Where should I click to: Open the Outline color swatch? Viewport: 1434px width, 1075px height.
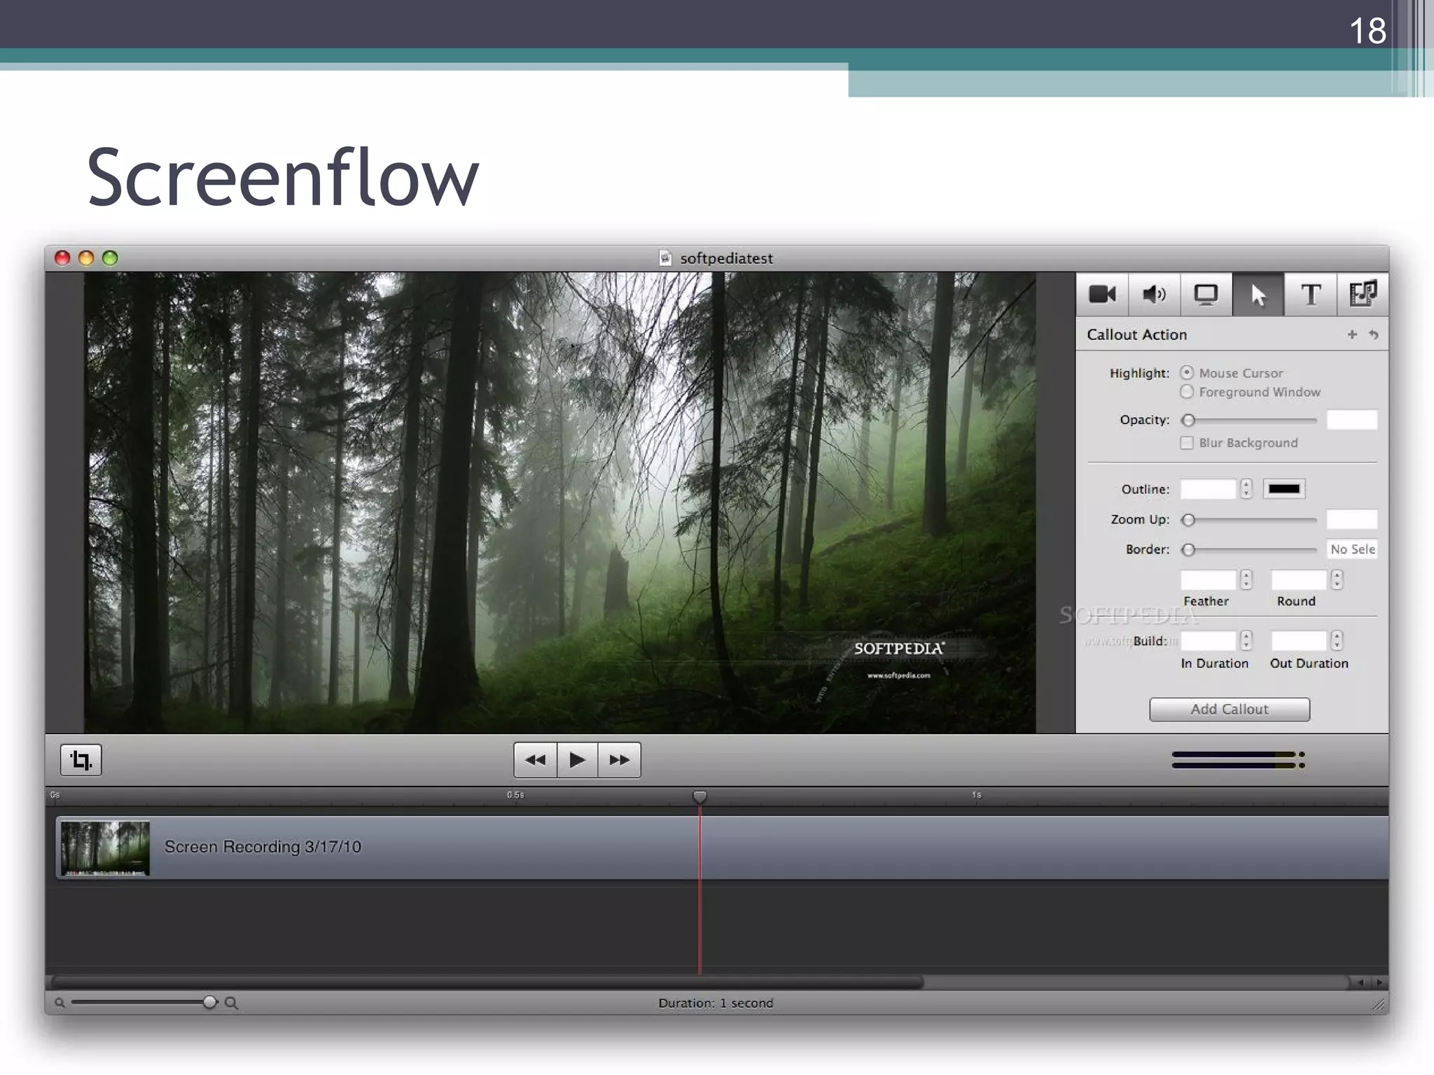pos(1284,489)
